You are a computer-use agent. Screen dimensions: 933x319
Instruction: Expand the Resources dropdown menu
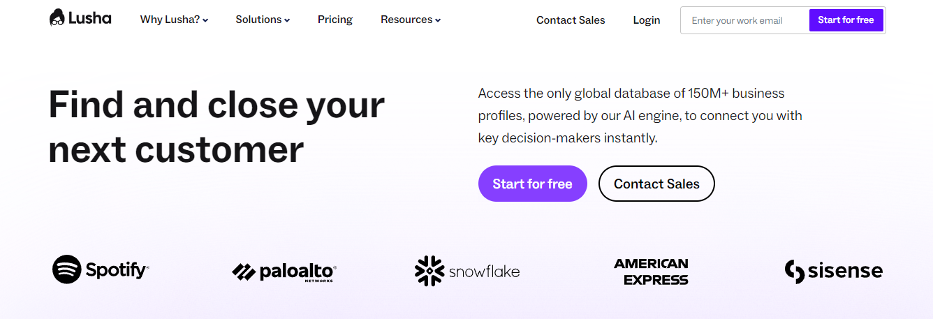point(411,20)
